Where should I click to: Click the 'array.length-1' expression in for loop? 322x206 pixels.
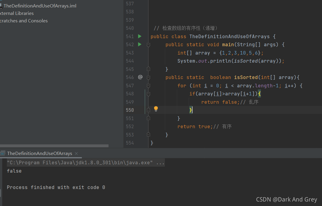(258, 86)
